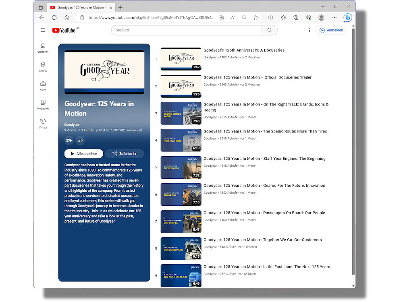Open Abos in the sidebar
Screen dimensions: 403x302
43,86
